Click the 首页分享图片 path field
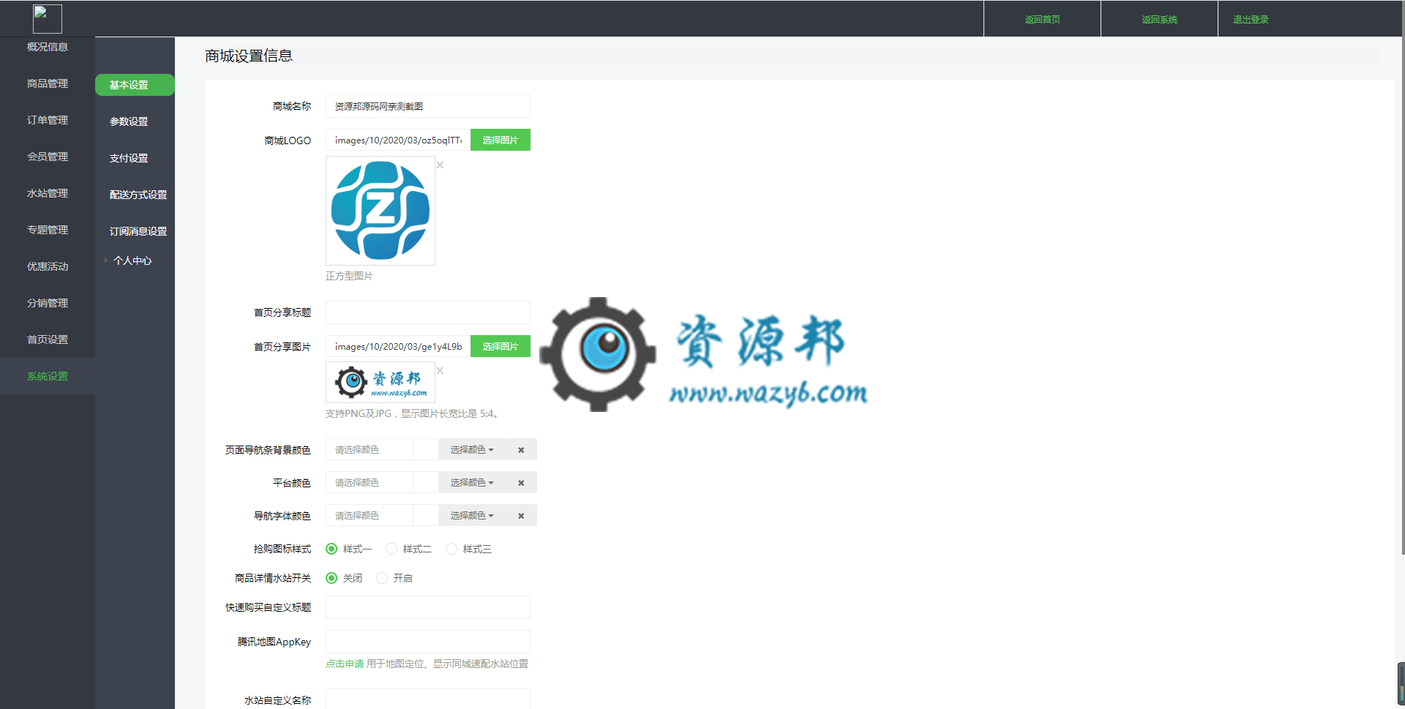The width and height of the screenshot is (1405, 709). coord(398,346)
